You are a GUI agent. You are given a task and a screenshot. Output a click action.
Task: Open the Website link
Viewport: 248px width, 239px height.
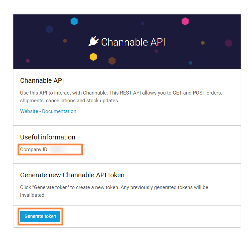click(29, 111)
